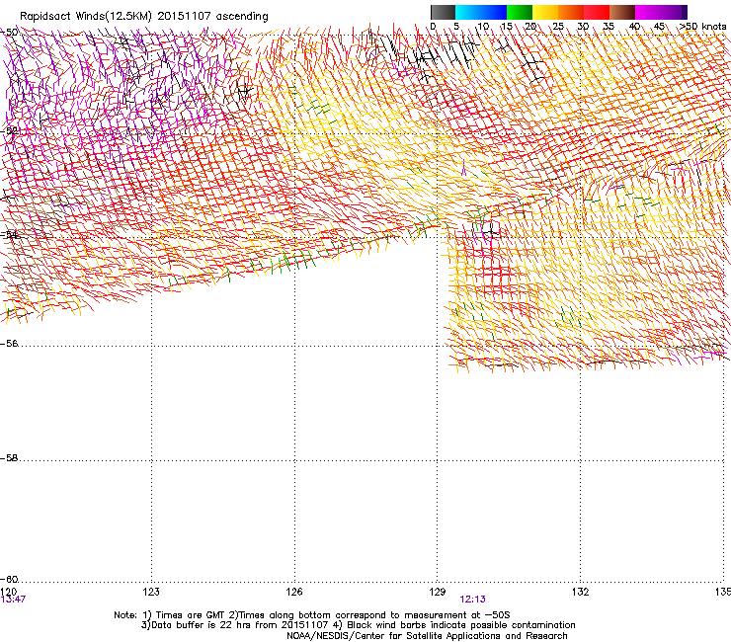Click the -52 latitude label
Screen dimensions: 731x642
9,131
